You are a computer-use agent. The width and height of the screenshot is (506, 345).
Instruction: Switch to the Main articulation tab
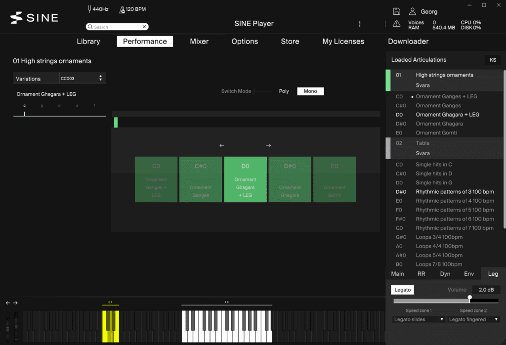pyautogui.click(x=398, y=274)
